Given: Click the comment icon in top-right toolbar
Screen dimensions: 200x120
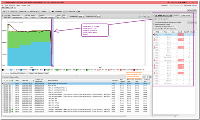Looking at the screenshot, I should [x=196, y=11].
